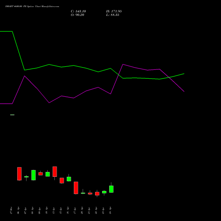This screenshot has width=221, height=221.
Task: Click the 27 Mar date label
Action: point(11,210)
